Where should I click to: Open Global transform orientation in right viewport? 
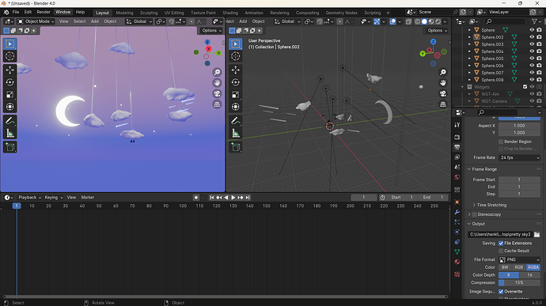(287, 21)
